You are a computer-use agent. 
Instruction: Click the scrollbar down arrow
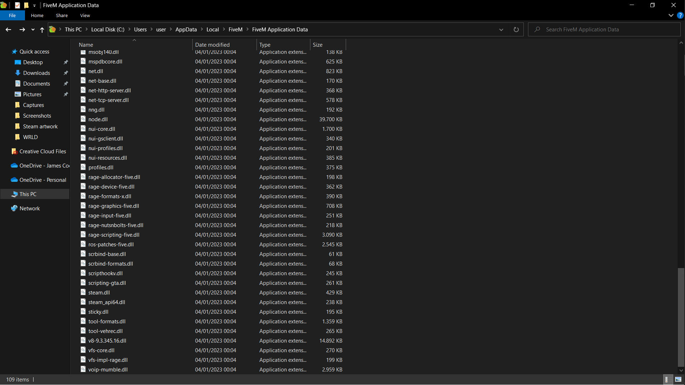pos(681,371)
